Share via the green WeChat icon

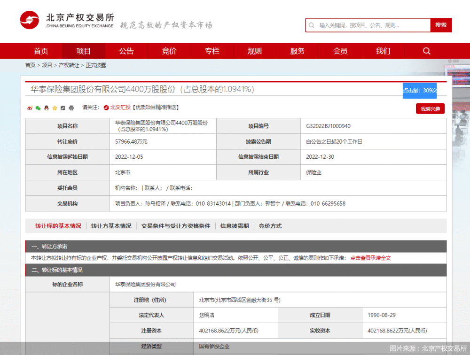point(38,108)
